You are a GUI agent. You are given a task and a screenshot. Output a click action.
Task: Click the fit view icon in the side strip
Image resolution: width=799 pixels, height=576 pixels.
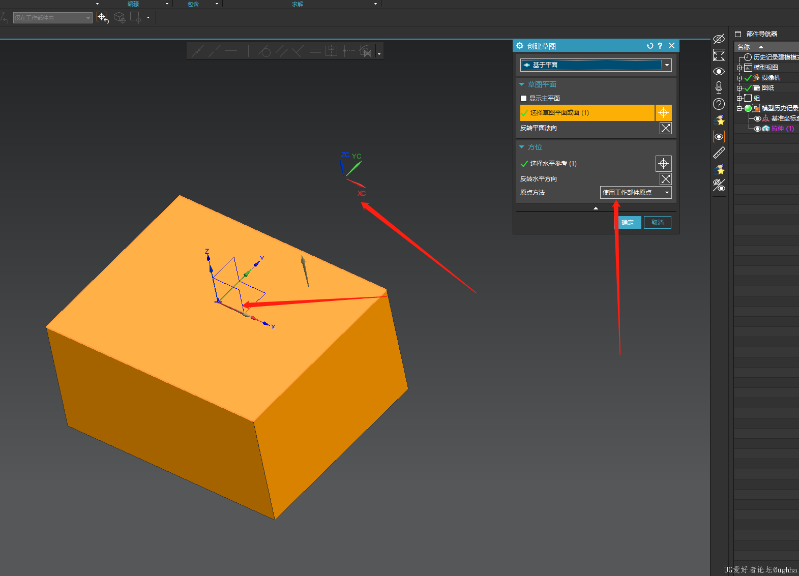[719, 55]
